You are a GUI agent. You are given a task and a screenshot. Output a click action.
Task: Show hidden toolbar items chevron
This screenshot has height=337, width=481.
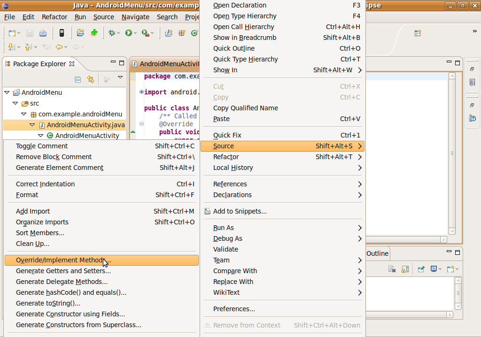(474, 31)
